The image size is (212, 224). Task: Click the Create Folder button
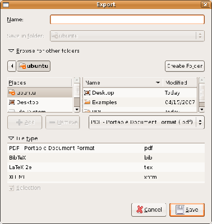[185, 66]
